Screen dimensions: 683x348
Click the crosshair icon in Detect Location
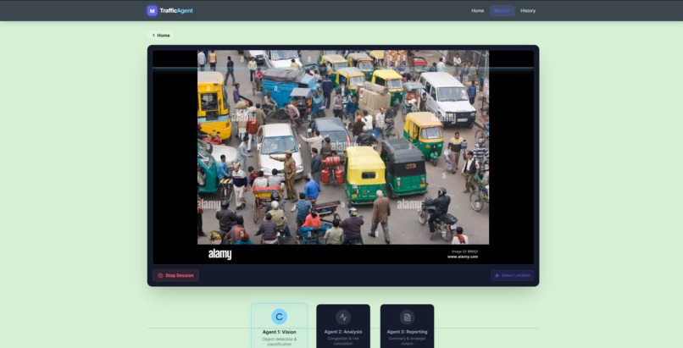497,275
